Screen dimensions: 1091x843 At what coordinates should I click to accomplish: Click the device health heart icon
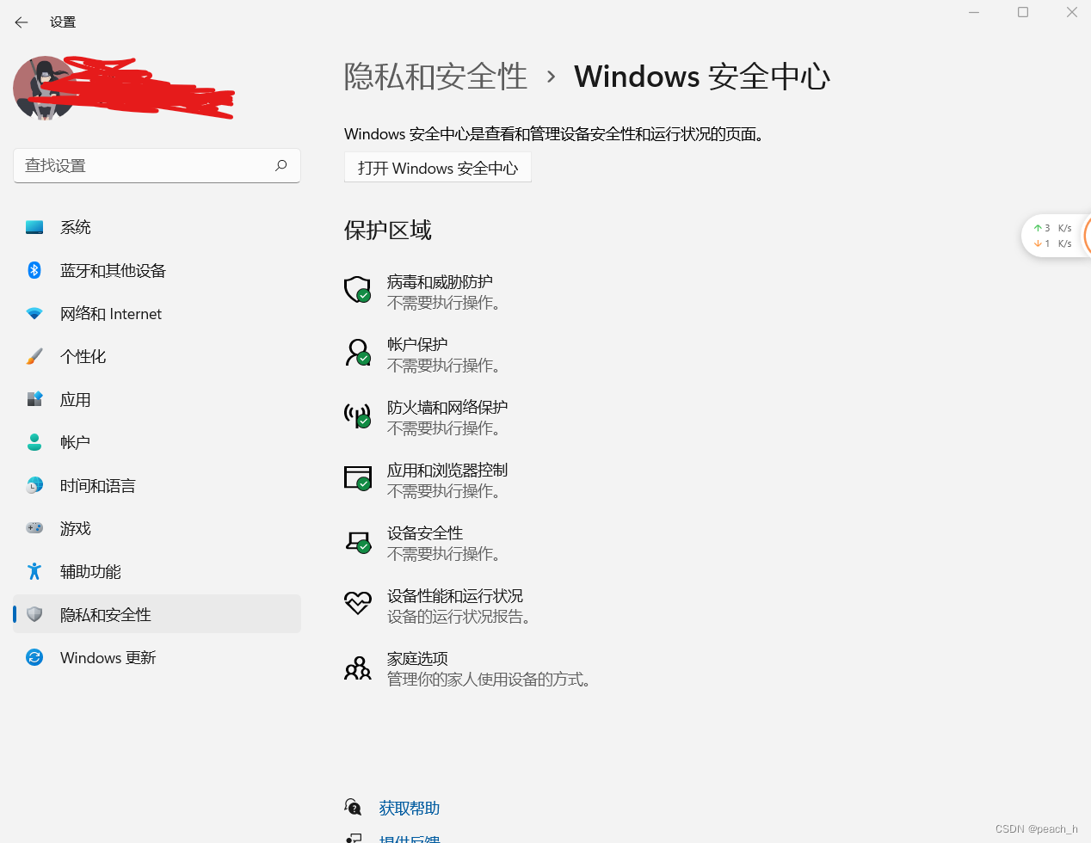[357, 603]
